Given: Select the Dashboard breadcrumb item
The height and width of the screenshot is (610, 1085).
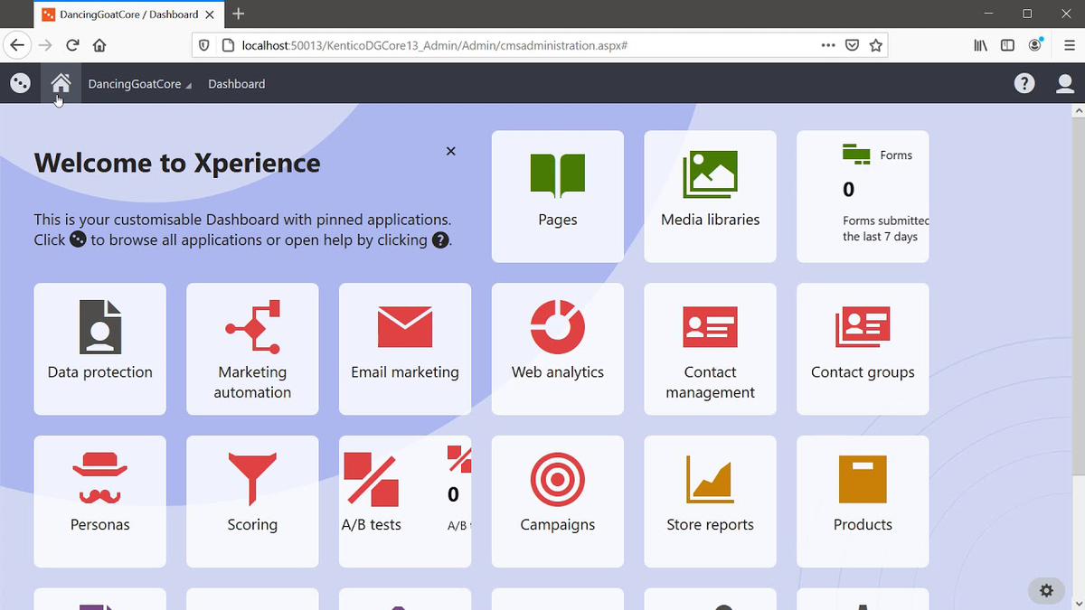Looking at the screenshot, I should pyautogui.click(x=235, y=83).
